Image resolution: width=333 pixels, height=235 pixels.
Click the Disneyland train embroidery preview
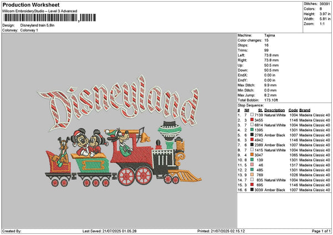tap(119, 131)
